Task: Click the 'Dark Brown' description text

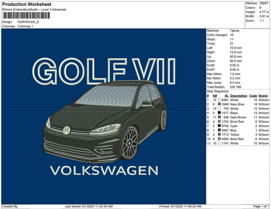Action: coord(238,117)
